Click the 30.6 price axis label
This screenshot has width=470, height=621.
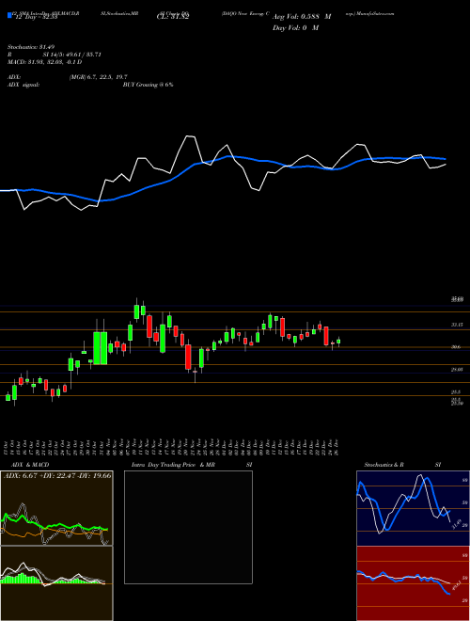(456, 347)
